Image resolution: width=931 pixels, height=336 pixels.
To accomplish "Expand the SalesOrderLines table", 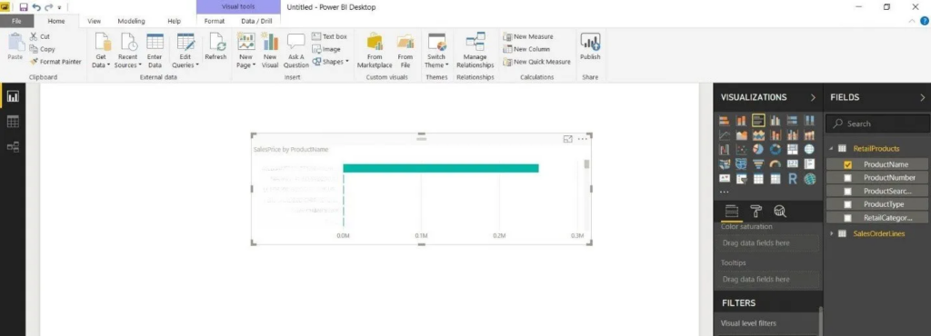I will pyautogui.click(x=832, y=233).
